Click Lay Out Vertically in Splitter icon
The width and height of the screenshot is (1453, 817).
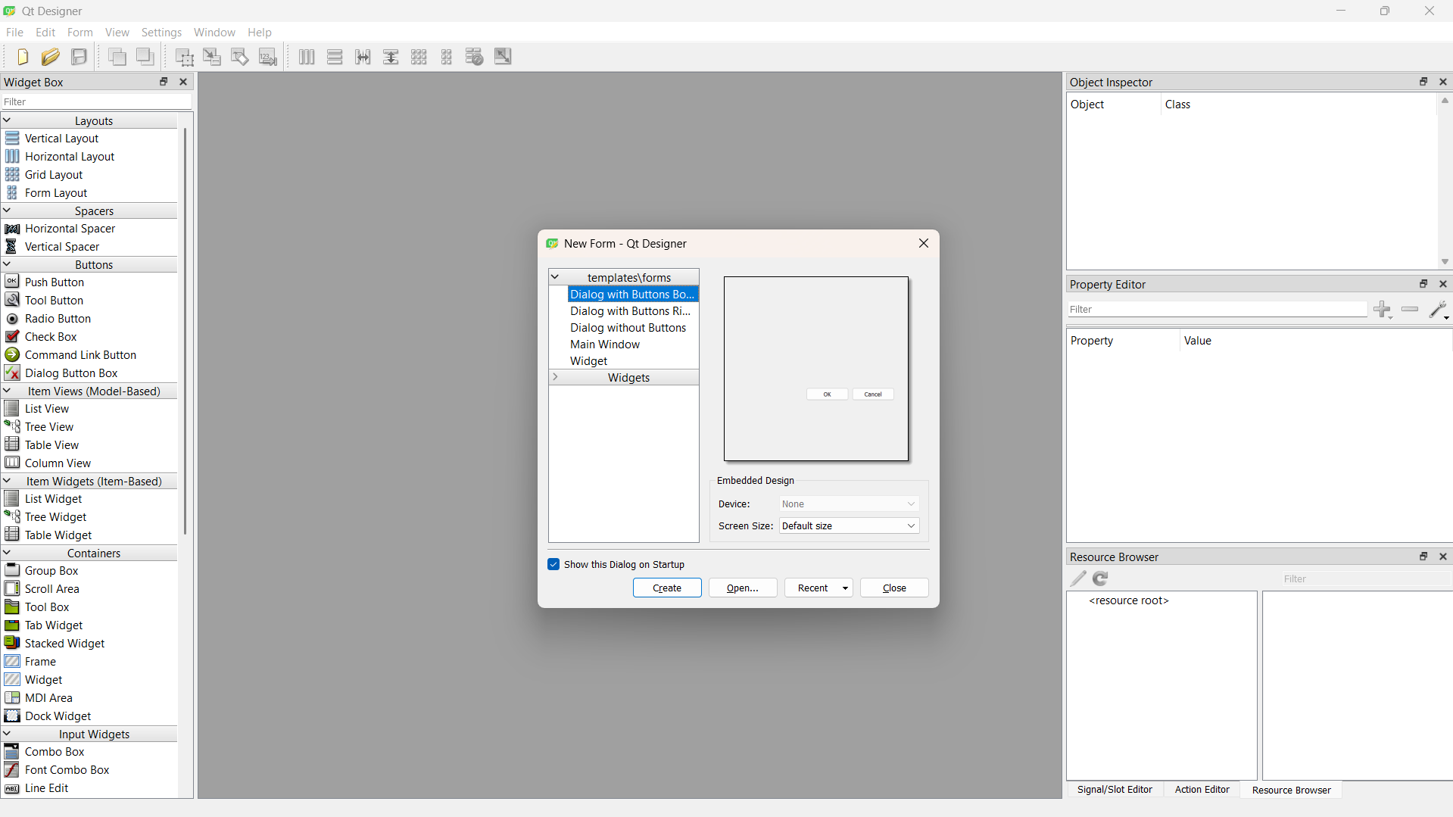[391, 57]
